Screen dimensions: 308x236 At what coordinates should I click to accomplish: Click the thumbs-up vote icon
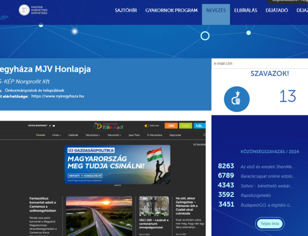tap(237, 99)
